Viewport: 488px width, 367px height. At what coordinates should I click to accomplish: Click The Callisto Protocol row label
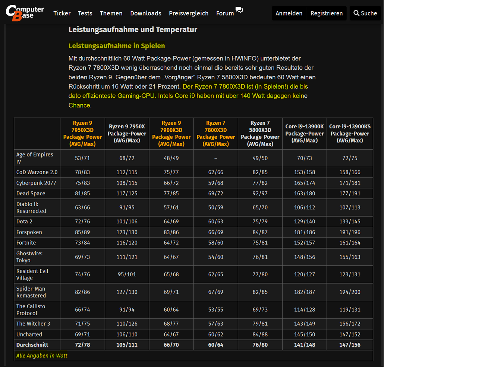(x=31, y=310)
